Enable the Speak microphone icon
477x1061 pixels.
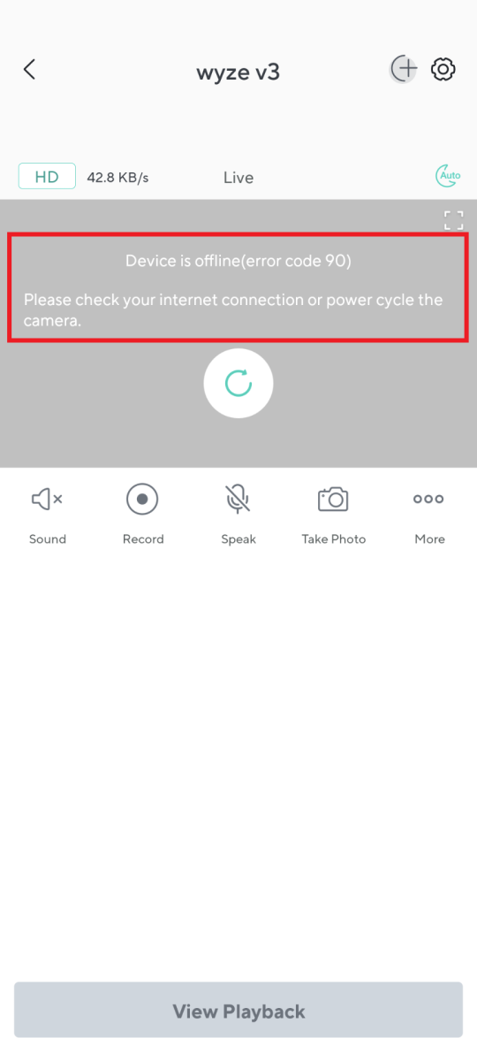click(238, 500)
